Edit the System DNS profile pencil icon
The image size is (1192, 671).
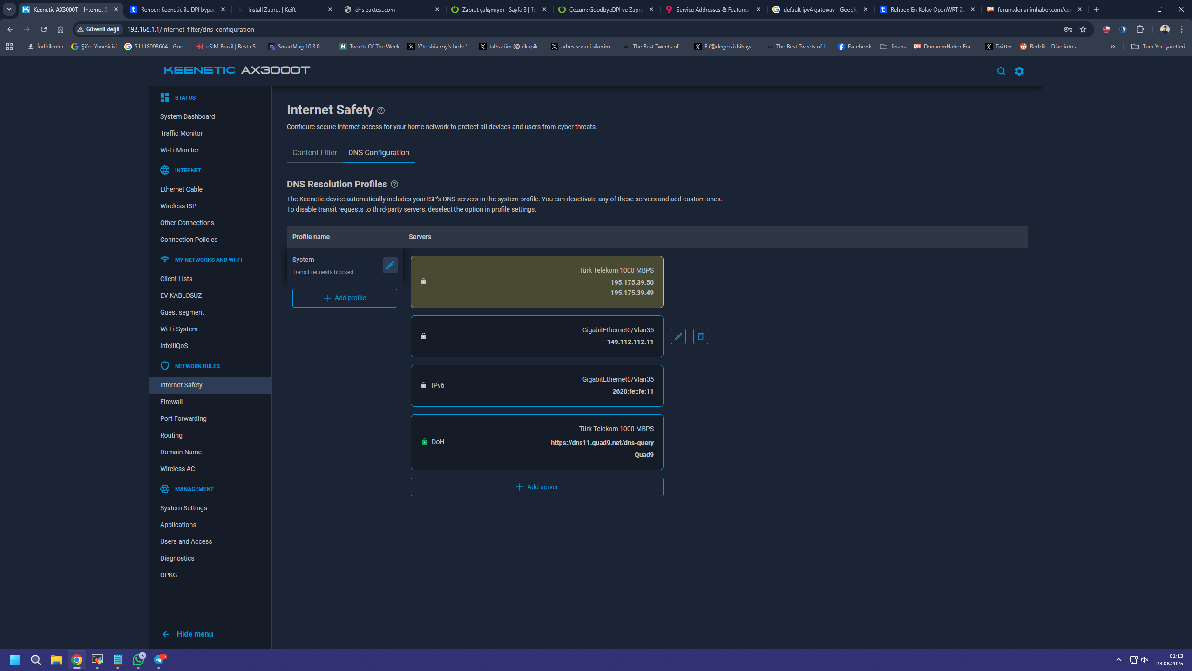[x=390, y=265]
